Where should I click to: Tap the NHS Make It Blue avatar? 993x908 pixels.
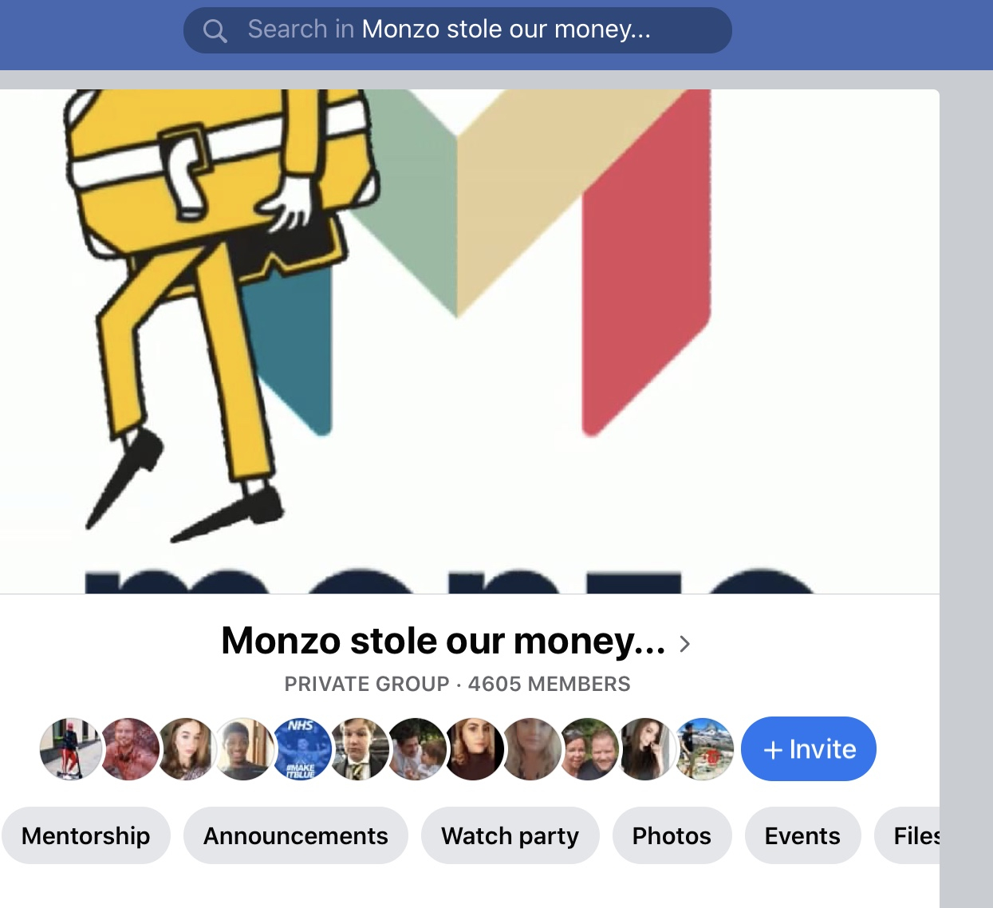(301, 748)
